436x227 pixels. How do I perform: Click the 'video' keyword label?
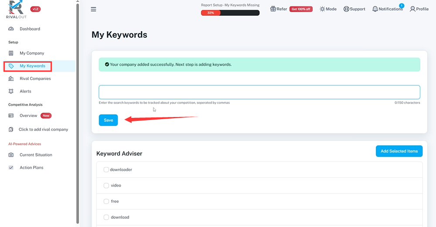click(x=116, y=185)
